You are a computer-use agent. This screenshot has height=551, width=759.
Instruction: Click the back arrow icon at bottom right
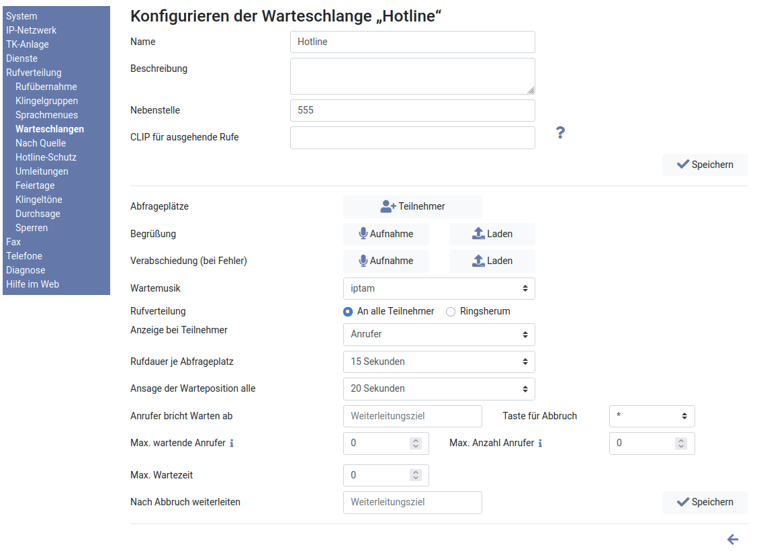(x=733, y=540)
